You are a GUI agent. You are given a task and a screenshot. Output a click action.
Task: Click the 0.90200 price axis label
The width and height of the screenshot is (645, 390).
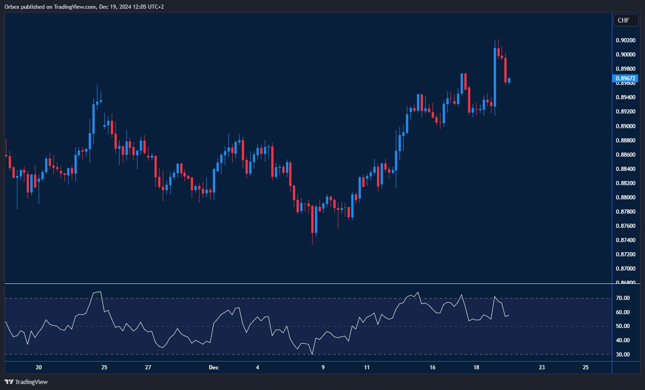(x=625, y=40)
